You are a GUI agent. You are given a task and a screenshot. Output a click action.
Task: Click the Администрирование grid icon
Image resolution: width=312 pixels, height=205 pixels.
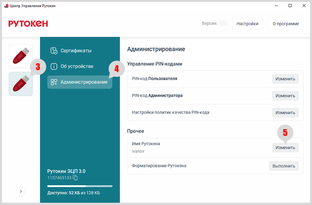pos(54,82)
